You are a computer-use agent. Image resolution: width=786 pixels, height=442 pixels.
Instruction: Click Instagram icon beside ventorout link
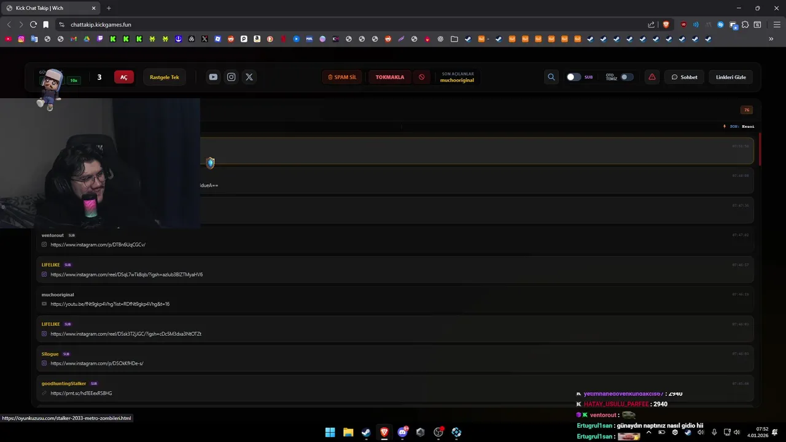pyautogui.click(x=44, y=244)
